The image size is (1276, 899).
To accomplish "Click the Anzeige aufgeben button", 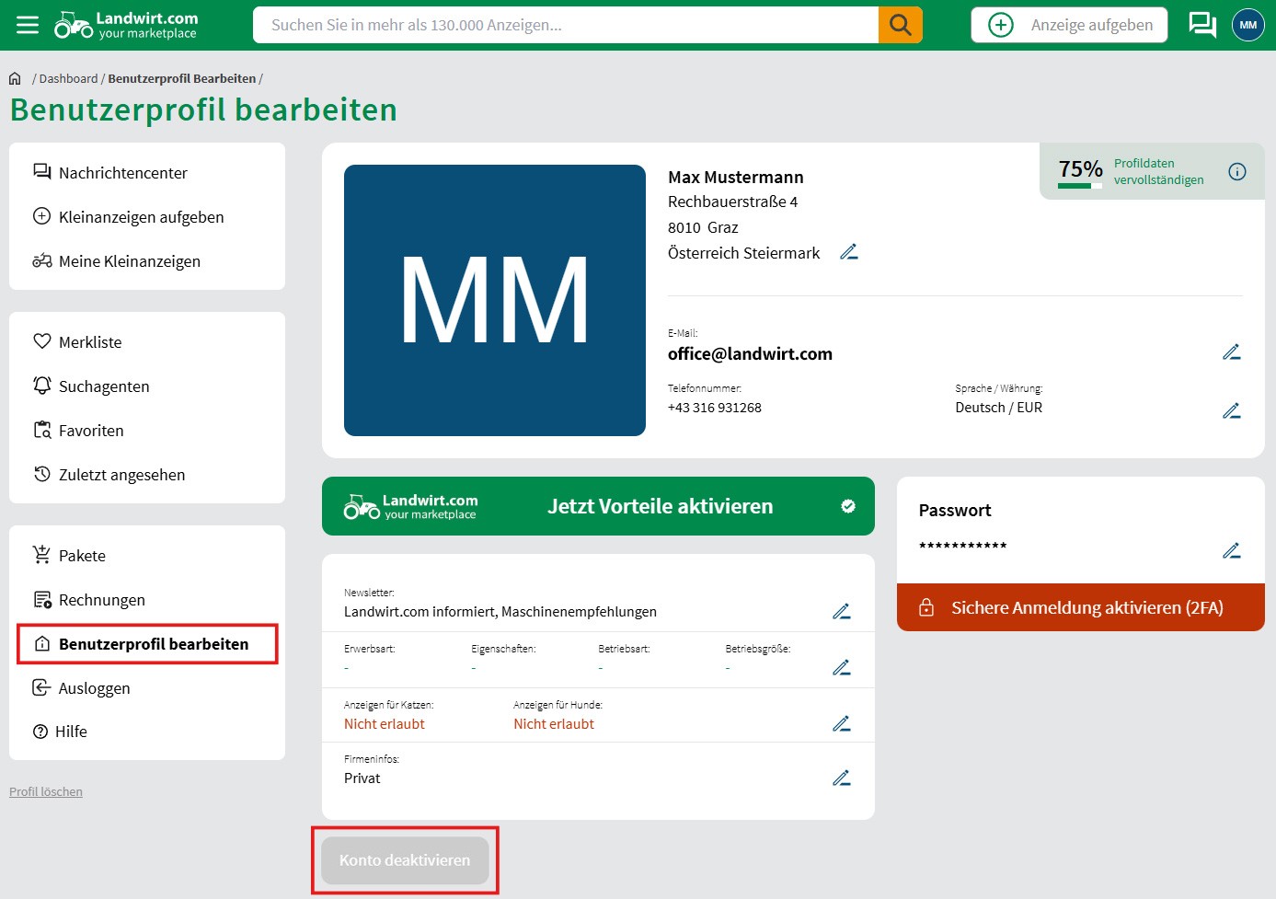I will click(x=1069, y=25).
